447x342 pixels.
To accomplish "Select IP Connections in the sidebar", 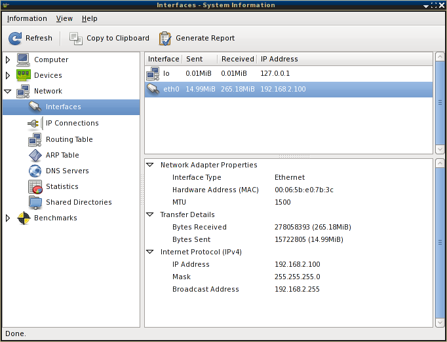I will pos(72,123).
